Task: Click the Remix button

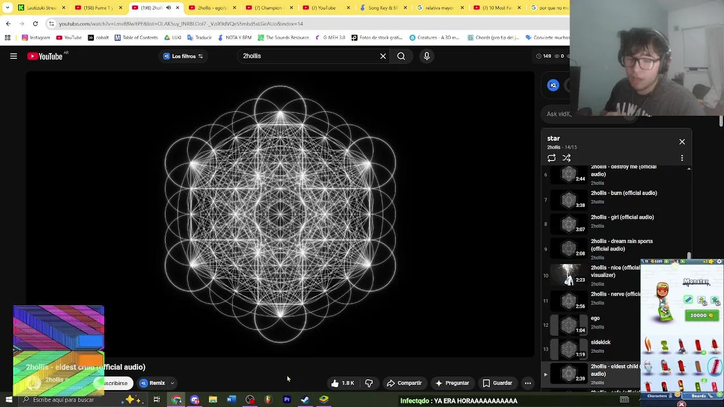Action: click(153, 383)
